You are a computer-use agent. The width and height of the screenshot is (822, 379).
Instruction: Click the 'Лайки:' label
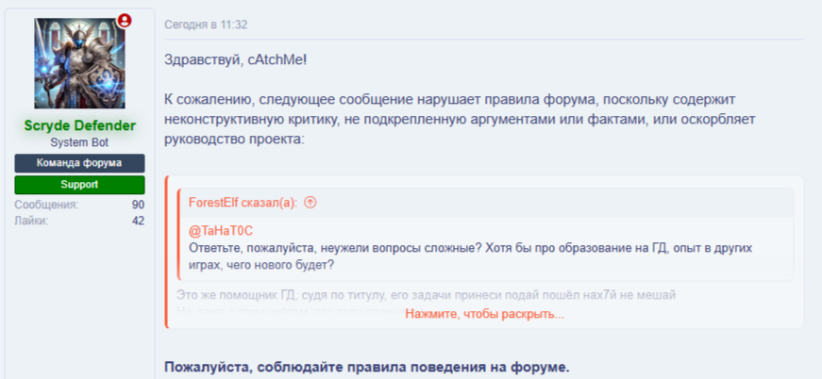(31, 221)
